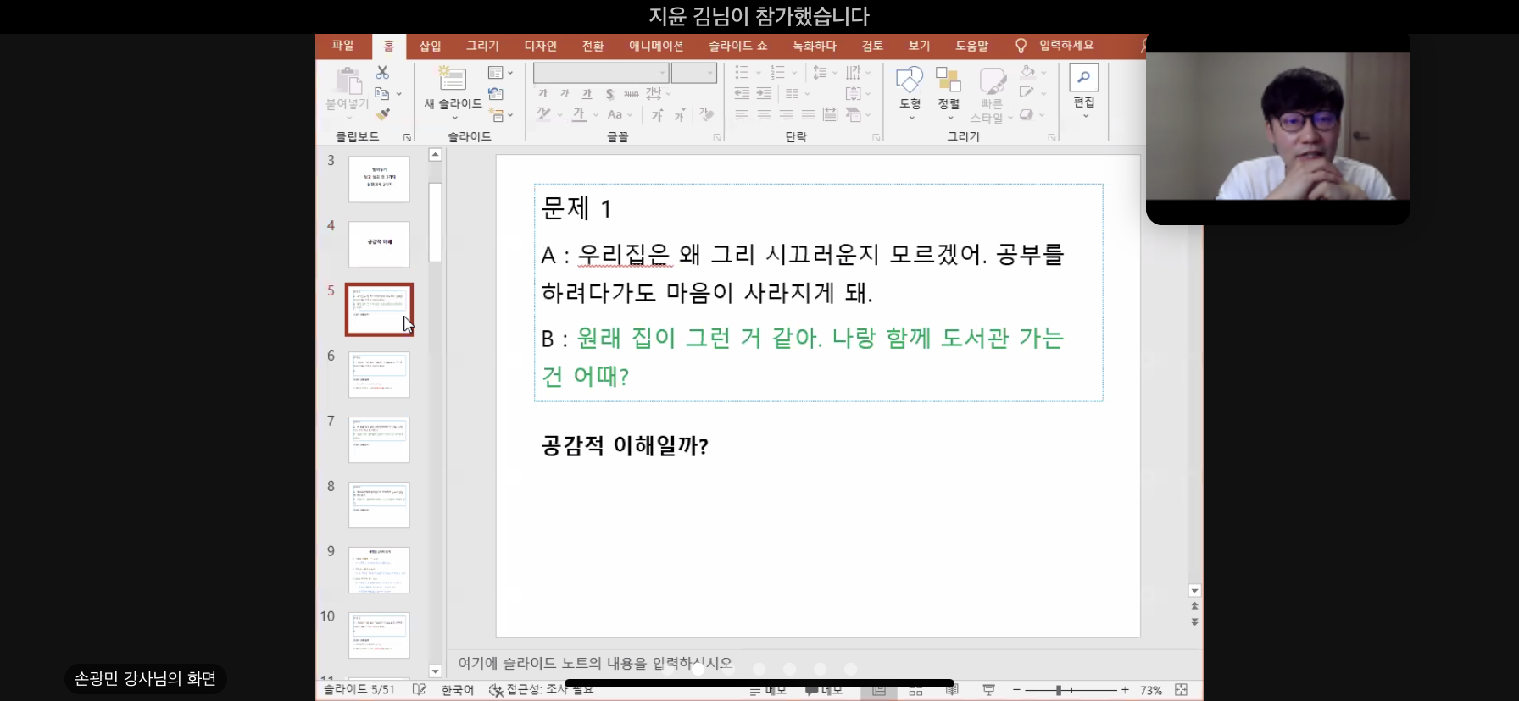Switch to the 애니메이션 tab
Screen dimensions: 1519x701
point(655,46)
